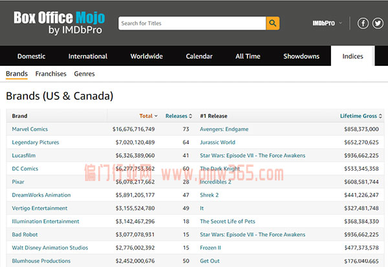Click the orange search magnifier button
Image resolution: width=388 pixels, height=267 pixels.
273,23
